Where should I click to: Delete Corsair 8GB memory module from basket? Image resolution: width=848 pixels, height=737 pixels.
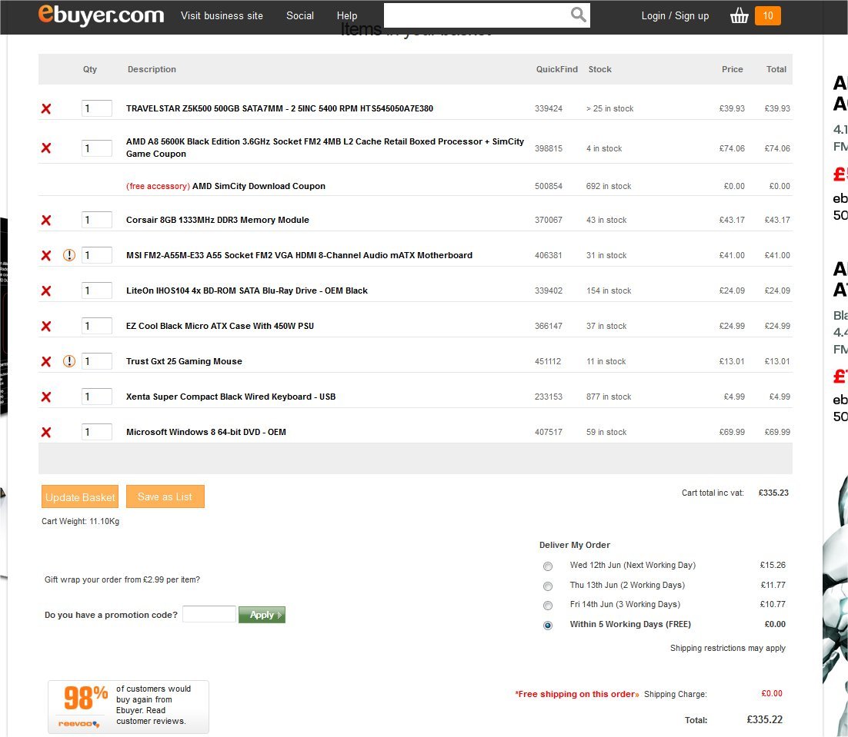(x=46, y=221)
